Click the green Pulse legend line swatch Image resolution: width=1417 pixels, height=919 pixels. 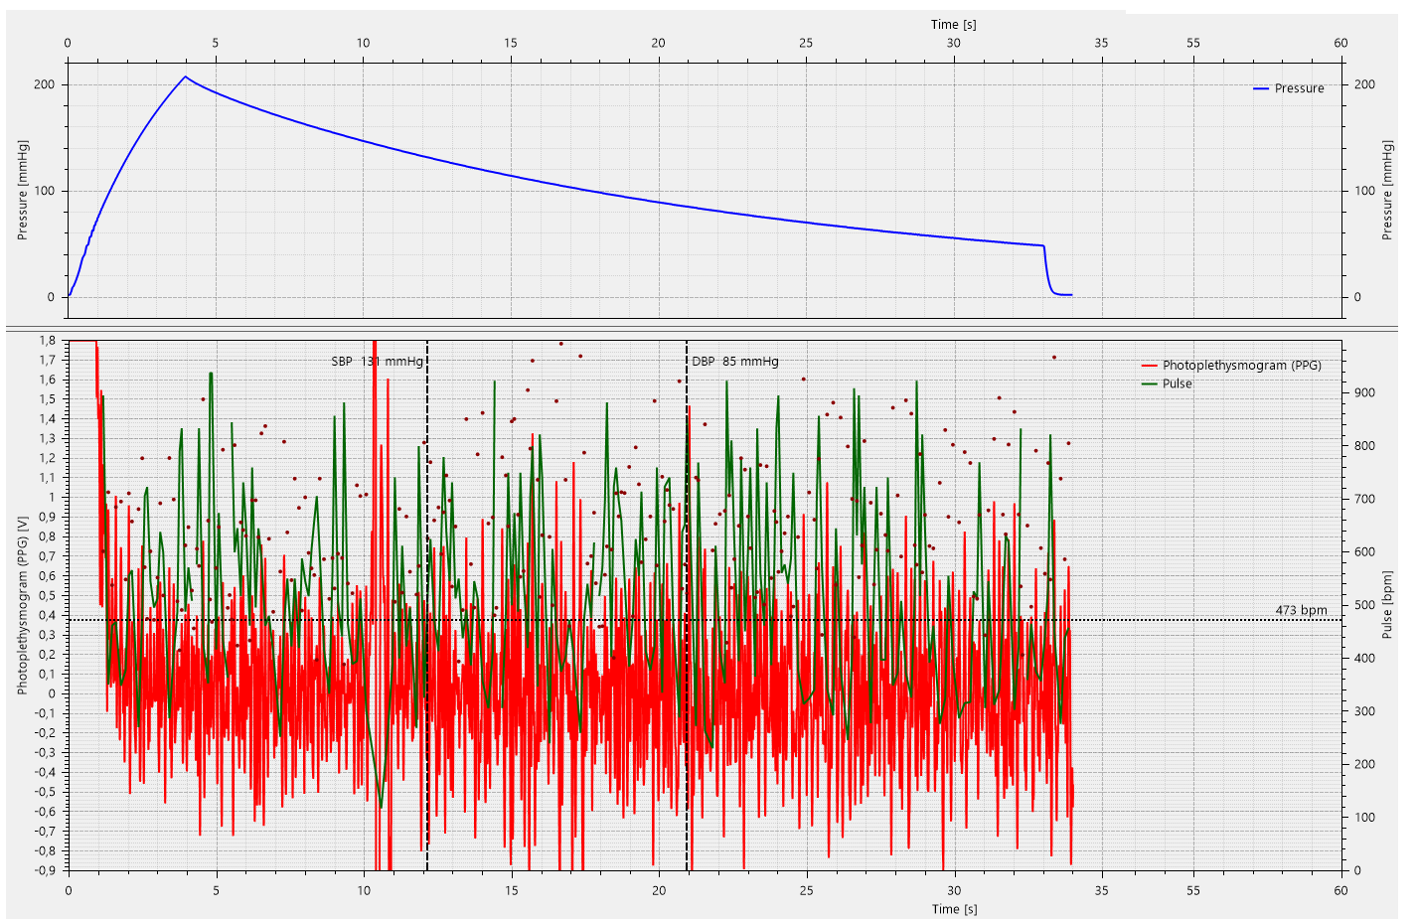click(x=1150, y=383)
